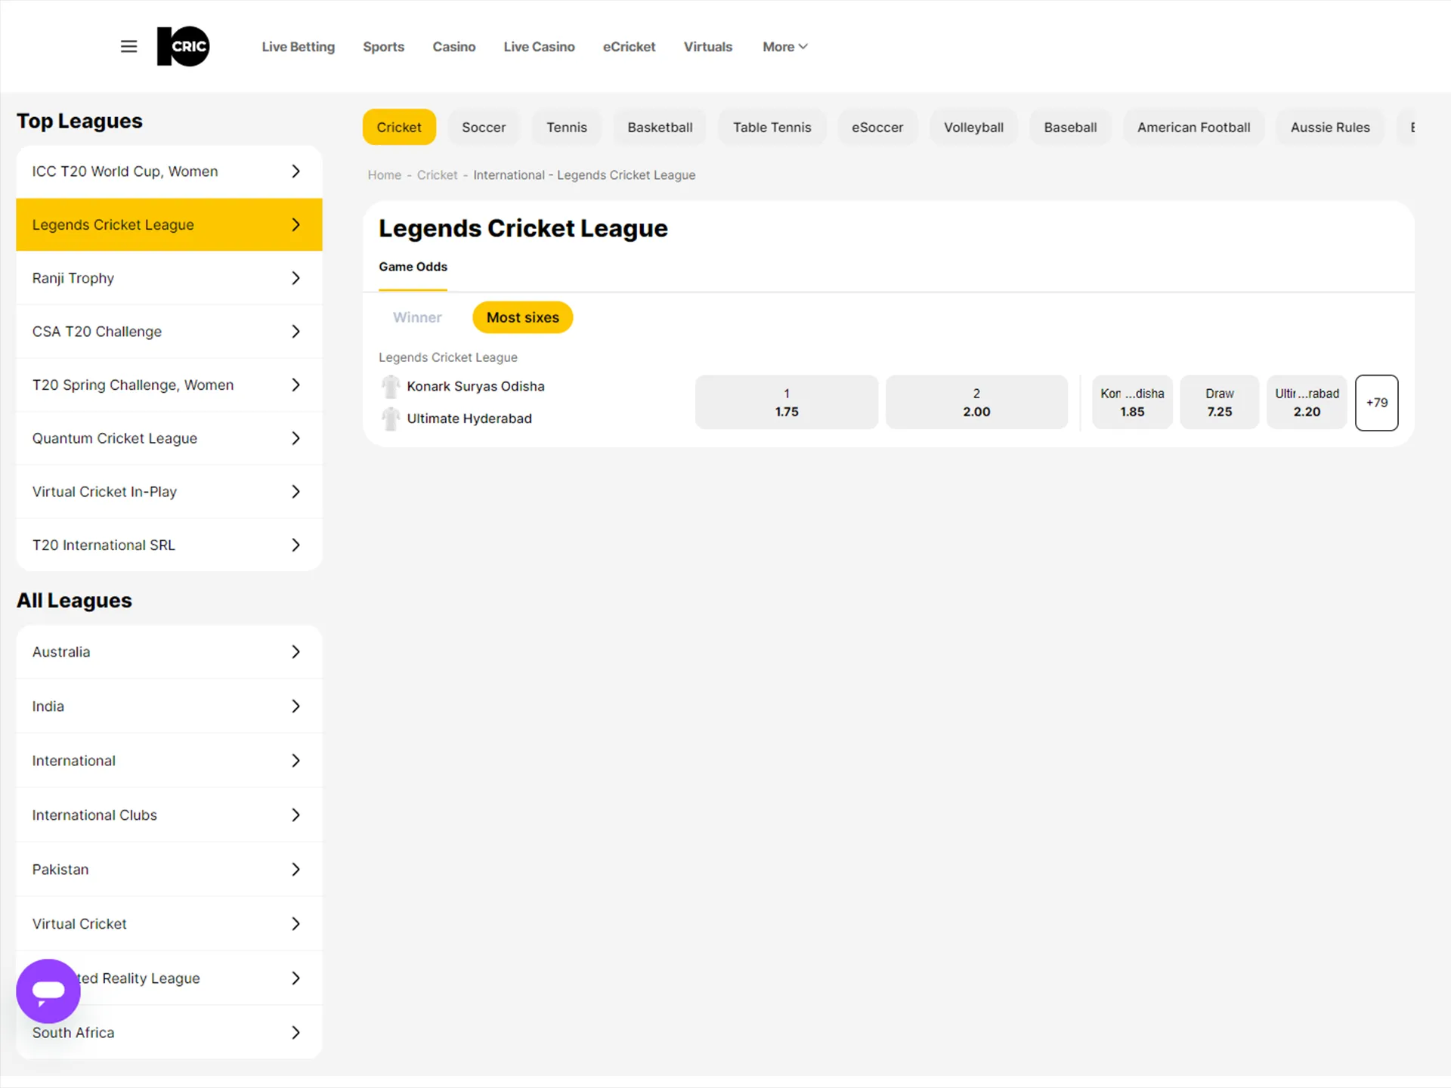The height and width of the screenshot is (1088, 1451).
Task: Click the +79 additional markets button
Action: coord(1377,401)
